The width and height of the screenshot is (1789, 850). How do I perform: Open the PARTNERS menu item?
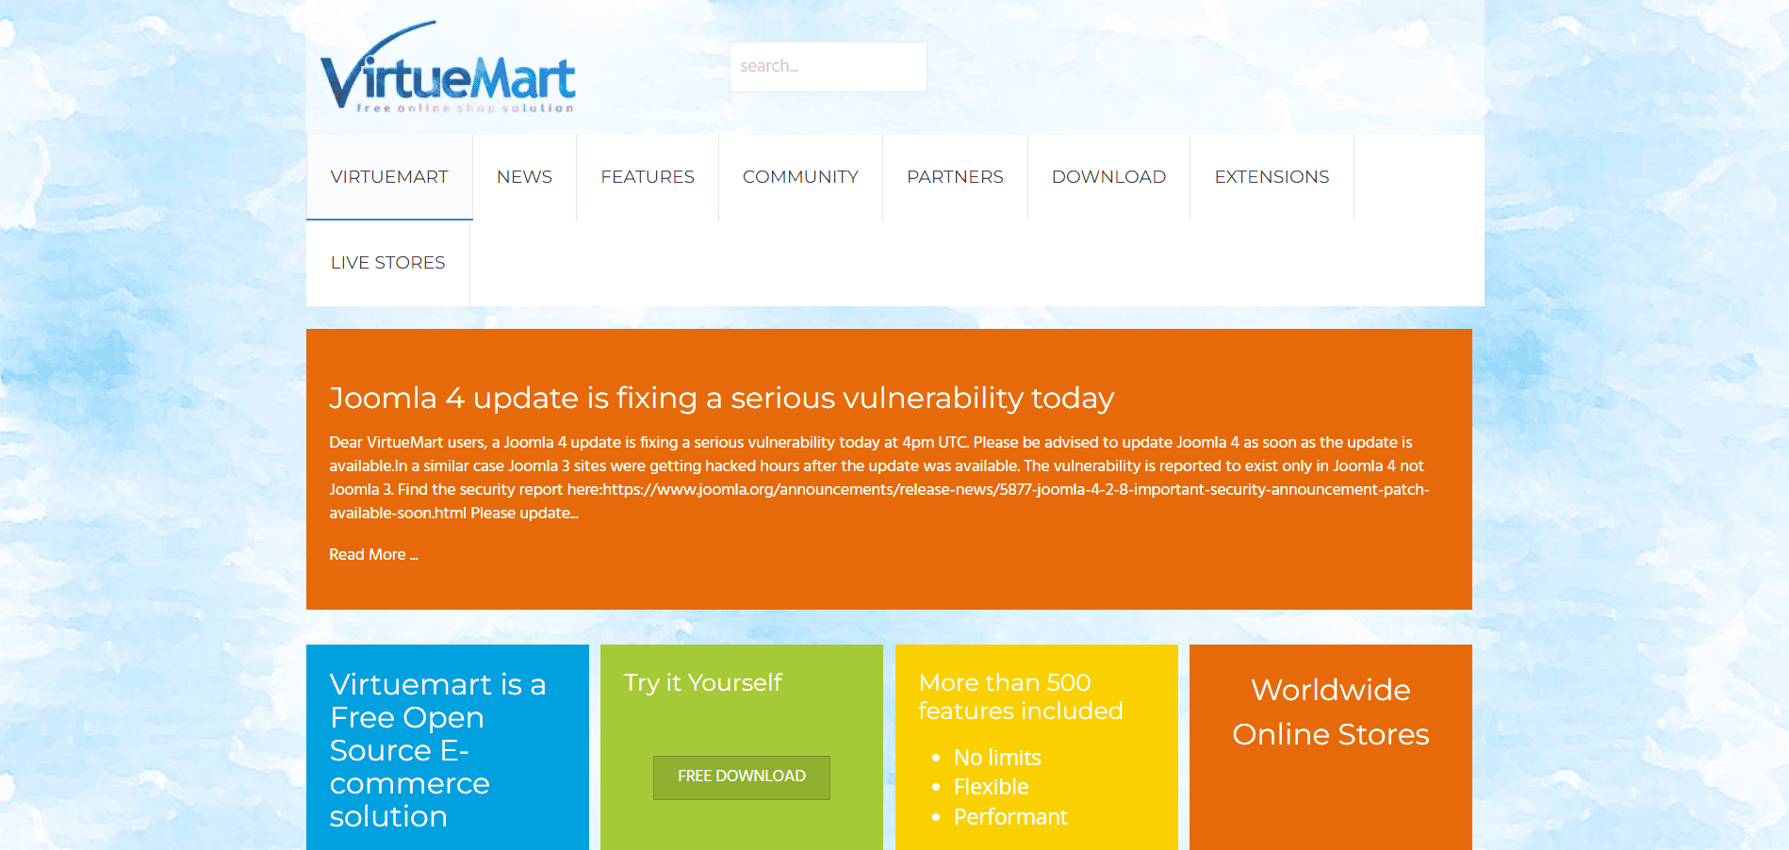point(955,177)
